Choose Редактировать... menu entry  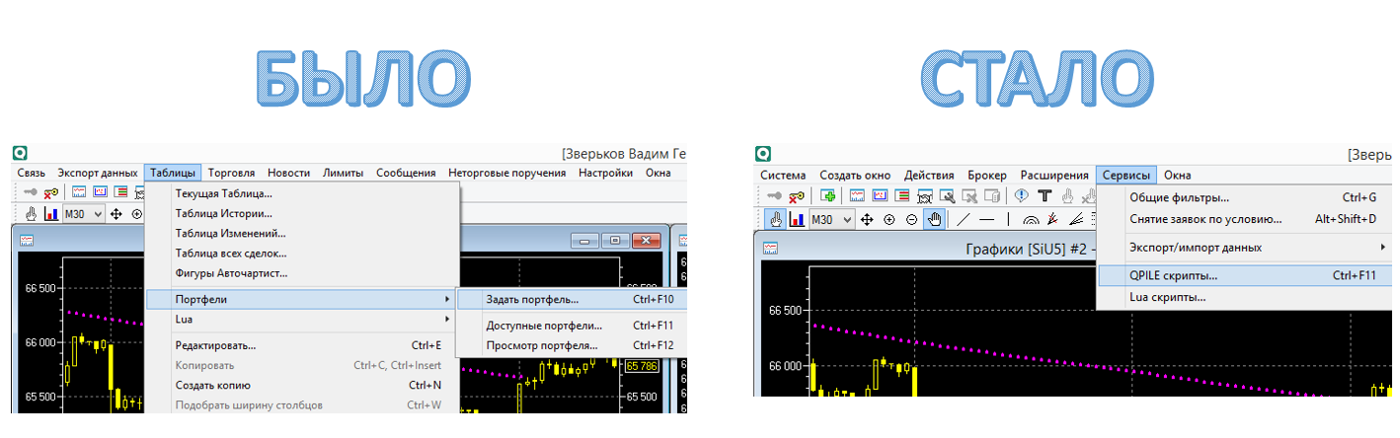pyautogui.click(x=301, y=345)
